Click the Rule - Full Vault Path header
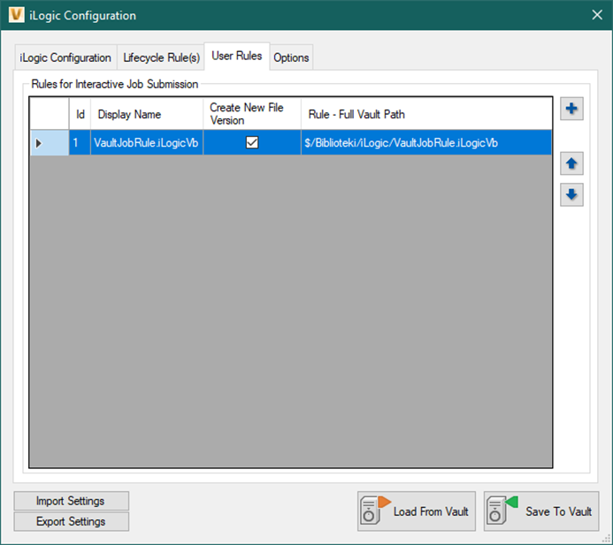Screen dimensions: 613x545 [x=426, y=114]
